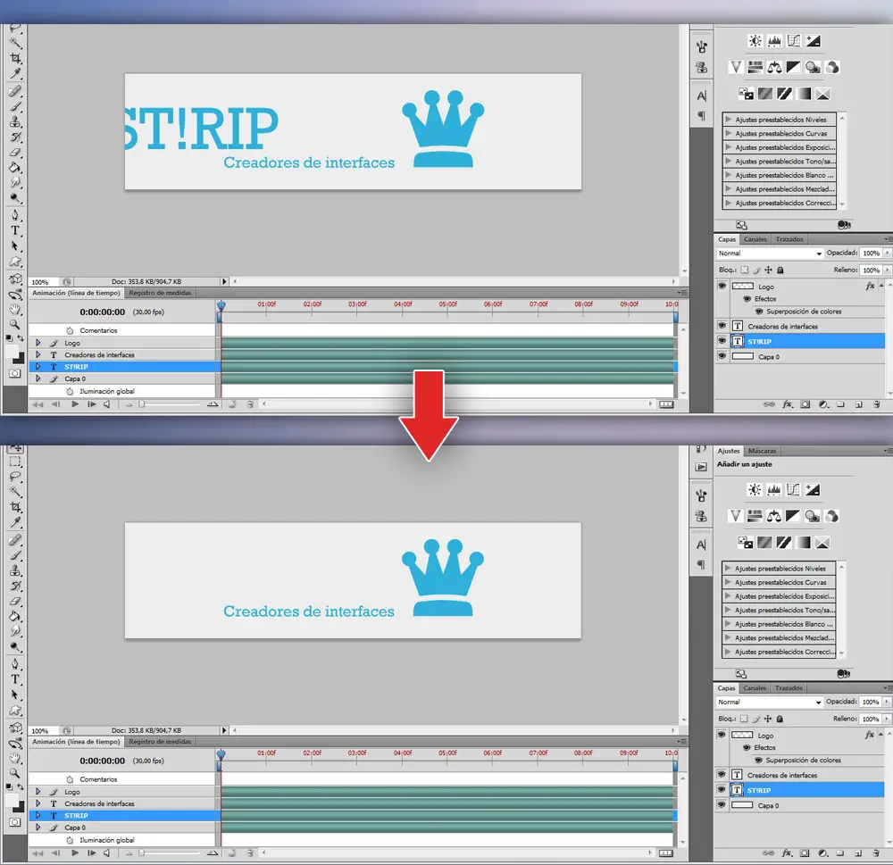Viewport: 893px width, 865px height.
Task: Open the Relleno slider arrow in the lower screenshot
Action: pyautogui.click(x=887, y=719)
